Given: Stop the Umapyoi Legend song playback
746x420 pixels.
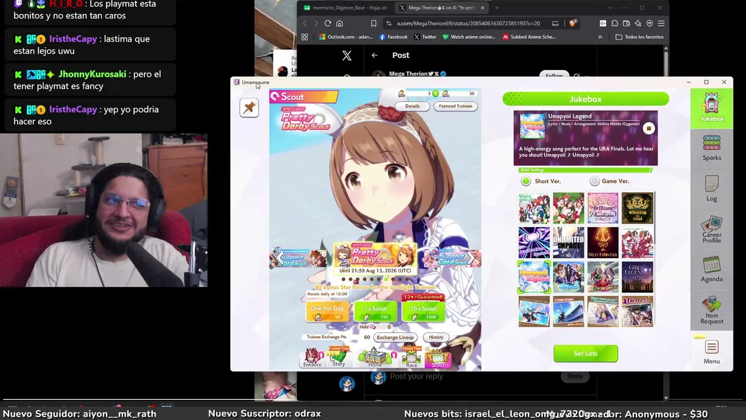Looking at the screenshot, I should (x=649, y=128).
